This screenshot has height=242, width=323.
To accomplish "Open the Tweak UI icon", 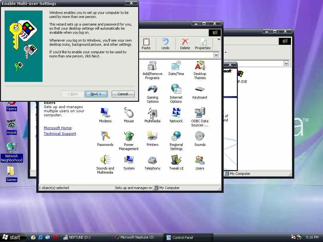I will [176, 163].
